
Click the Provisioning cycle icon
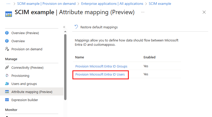pos(7,76)
